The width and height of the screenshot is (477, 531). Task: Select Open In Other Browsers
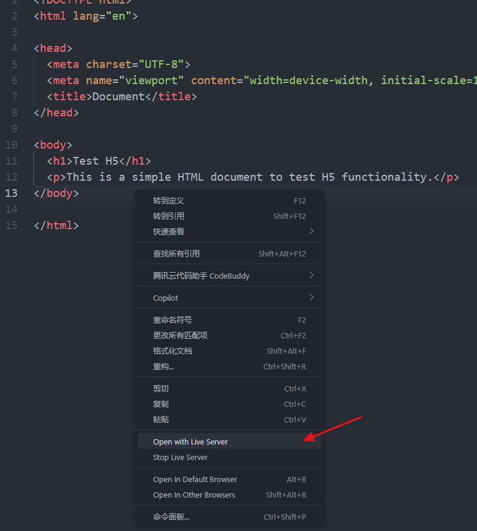(229, 495)
